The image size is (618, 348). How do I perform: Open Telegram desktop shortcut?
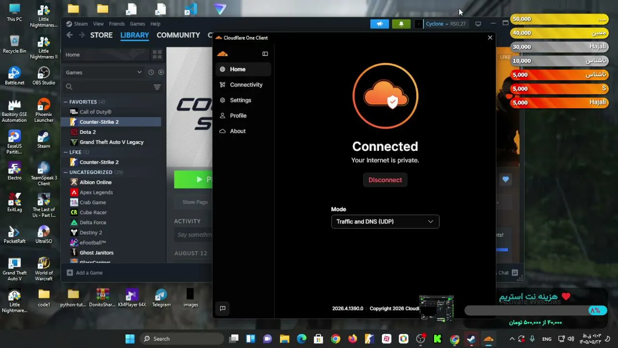(161, 298)
